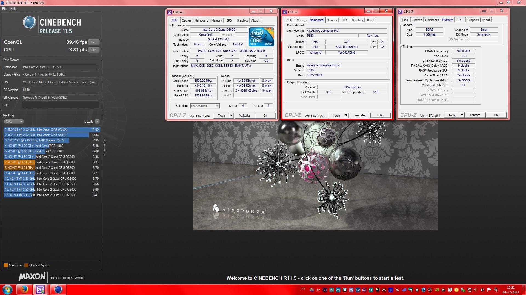Click Validate in the CPU-tab CPU-Z window
Viewport: 526px width, 295px height.
(244, 116)
